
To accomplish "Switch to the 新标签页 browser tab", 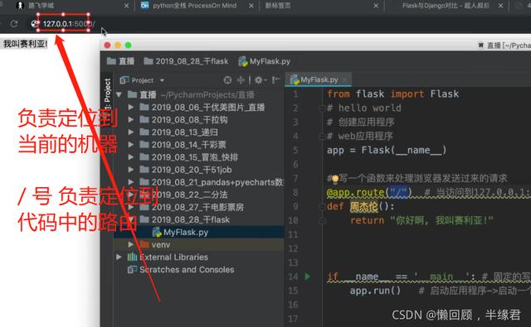I will [x=278, y=6].
